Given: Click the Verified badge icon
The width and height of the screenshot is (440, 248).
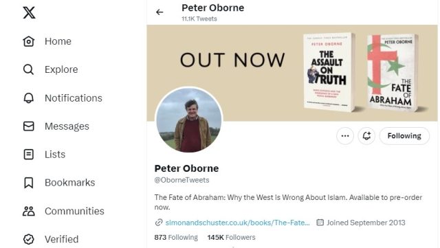Looking at the screenshot, I should pyautogui.click(x=28, y=239).
